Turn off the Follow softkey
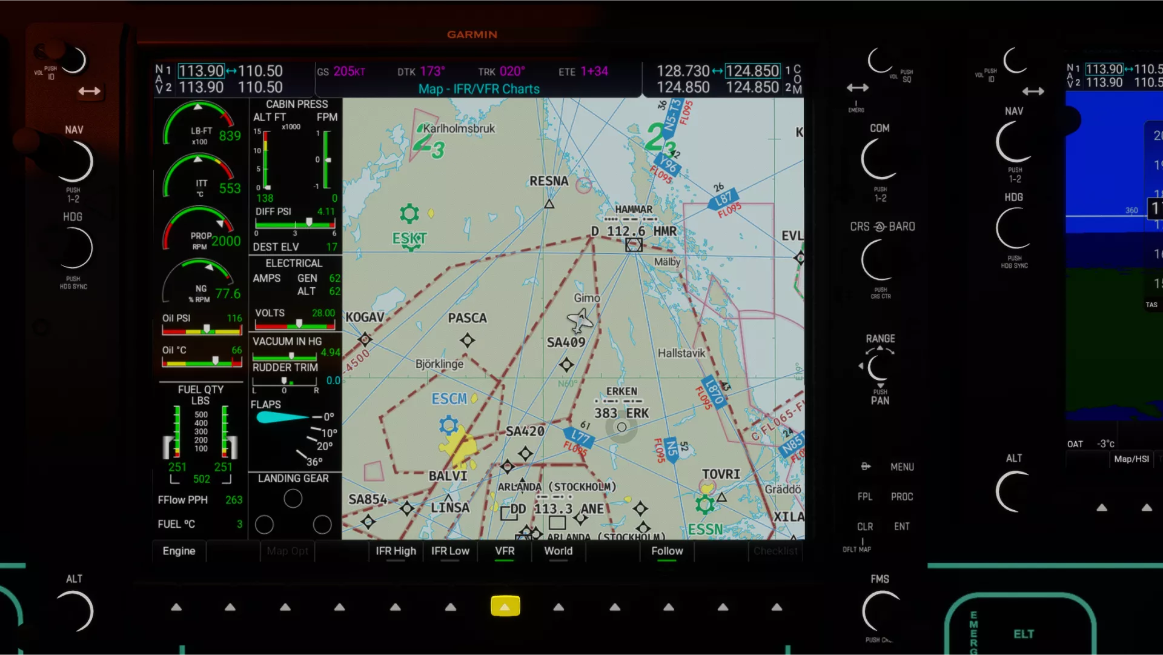Viewport: 1163px width, 655px height. (667, 551)
